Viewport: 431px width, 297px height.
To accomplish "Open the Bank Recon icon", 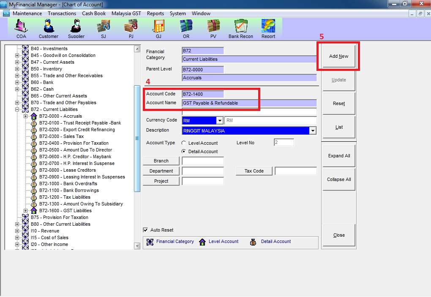I will point(241,28).
